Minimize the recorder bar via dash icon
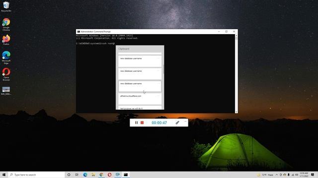Viewport: 318px width, 178px height. (x=185, y=121)
